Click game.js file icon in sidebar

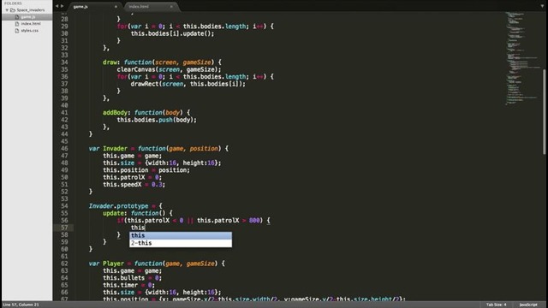(x=17, y=17)
